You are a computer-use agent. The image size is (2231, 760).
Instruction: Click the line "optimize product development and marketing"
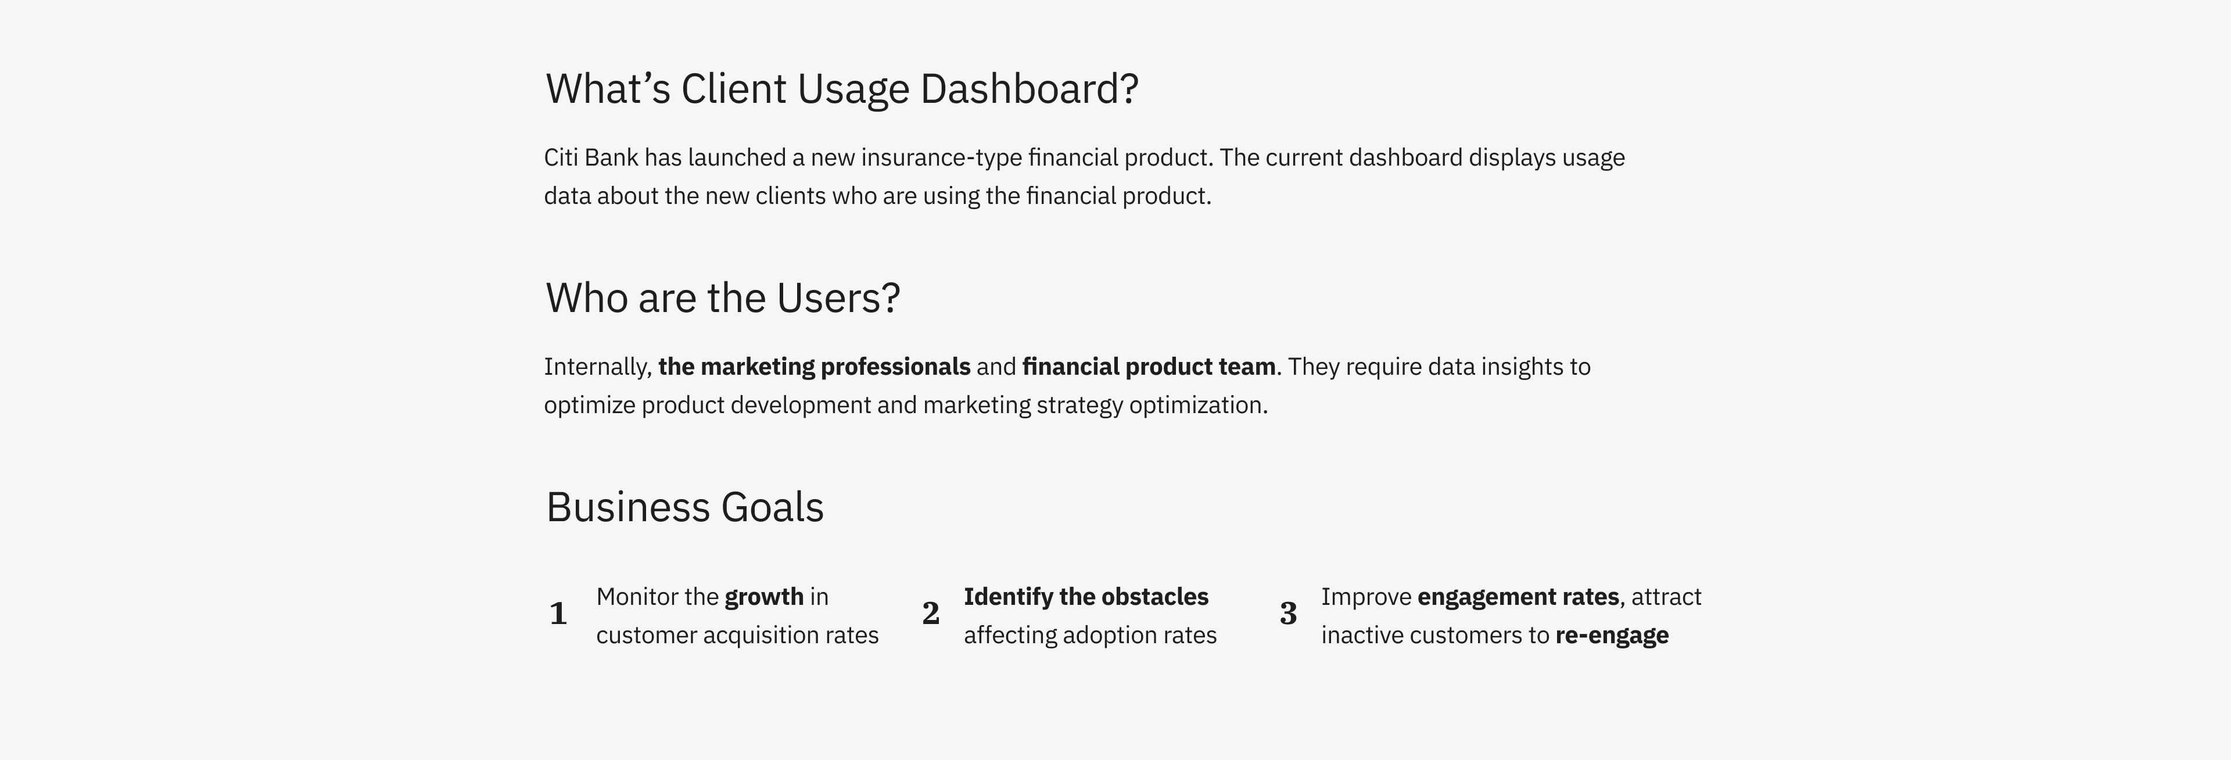coord(905,406)
